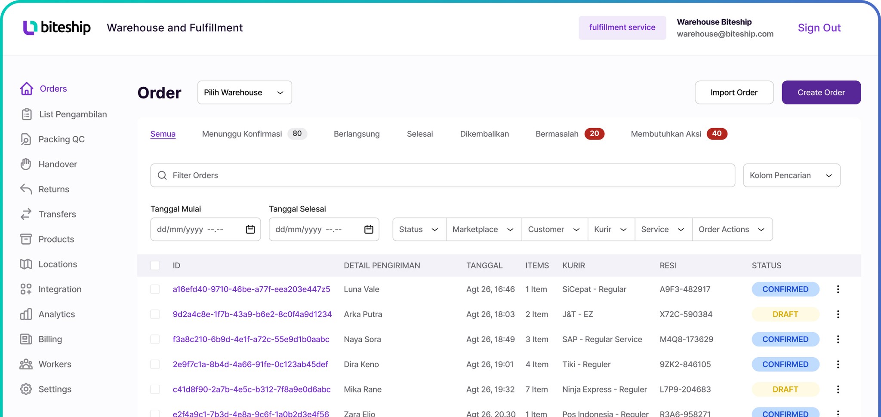
Task: Open the Orders section in the sidebar
Action: coord(53,89)
